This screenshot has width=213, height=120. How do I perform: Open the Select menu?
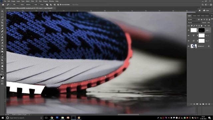click(x=28, y=1)
